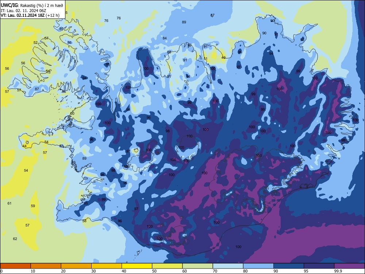Click the light blue 80–90 legend swatch
The image size is (365, 274).
coord(258,266)
